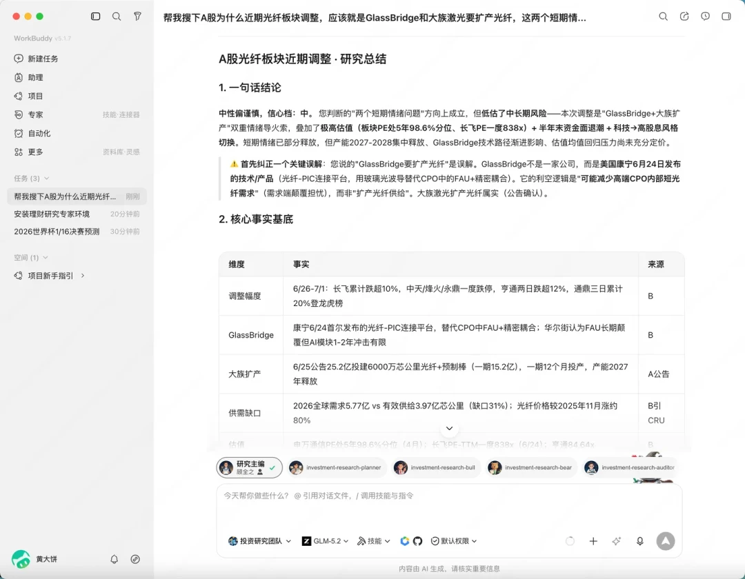Collapse the 空间 (1) section
This screenshot has height=579, width=745.
pos(31,258)
